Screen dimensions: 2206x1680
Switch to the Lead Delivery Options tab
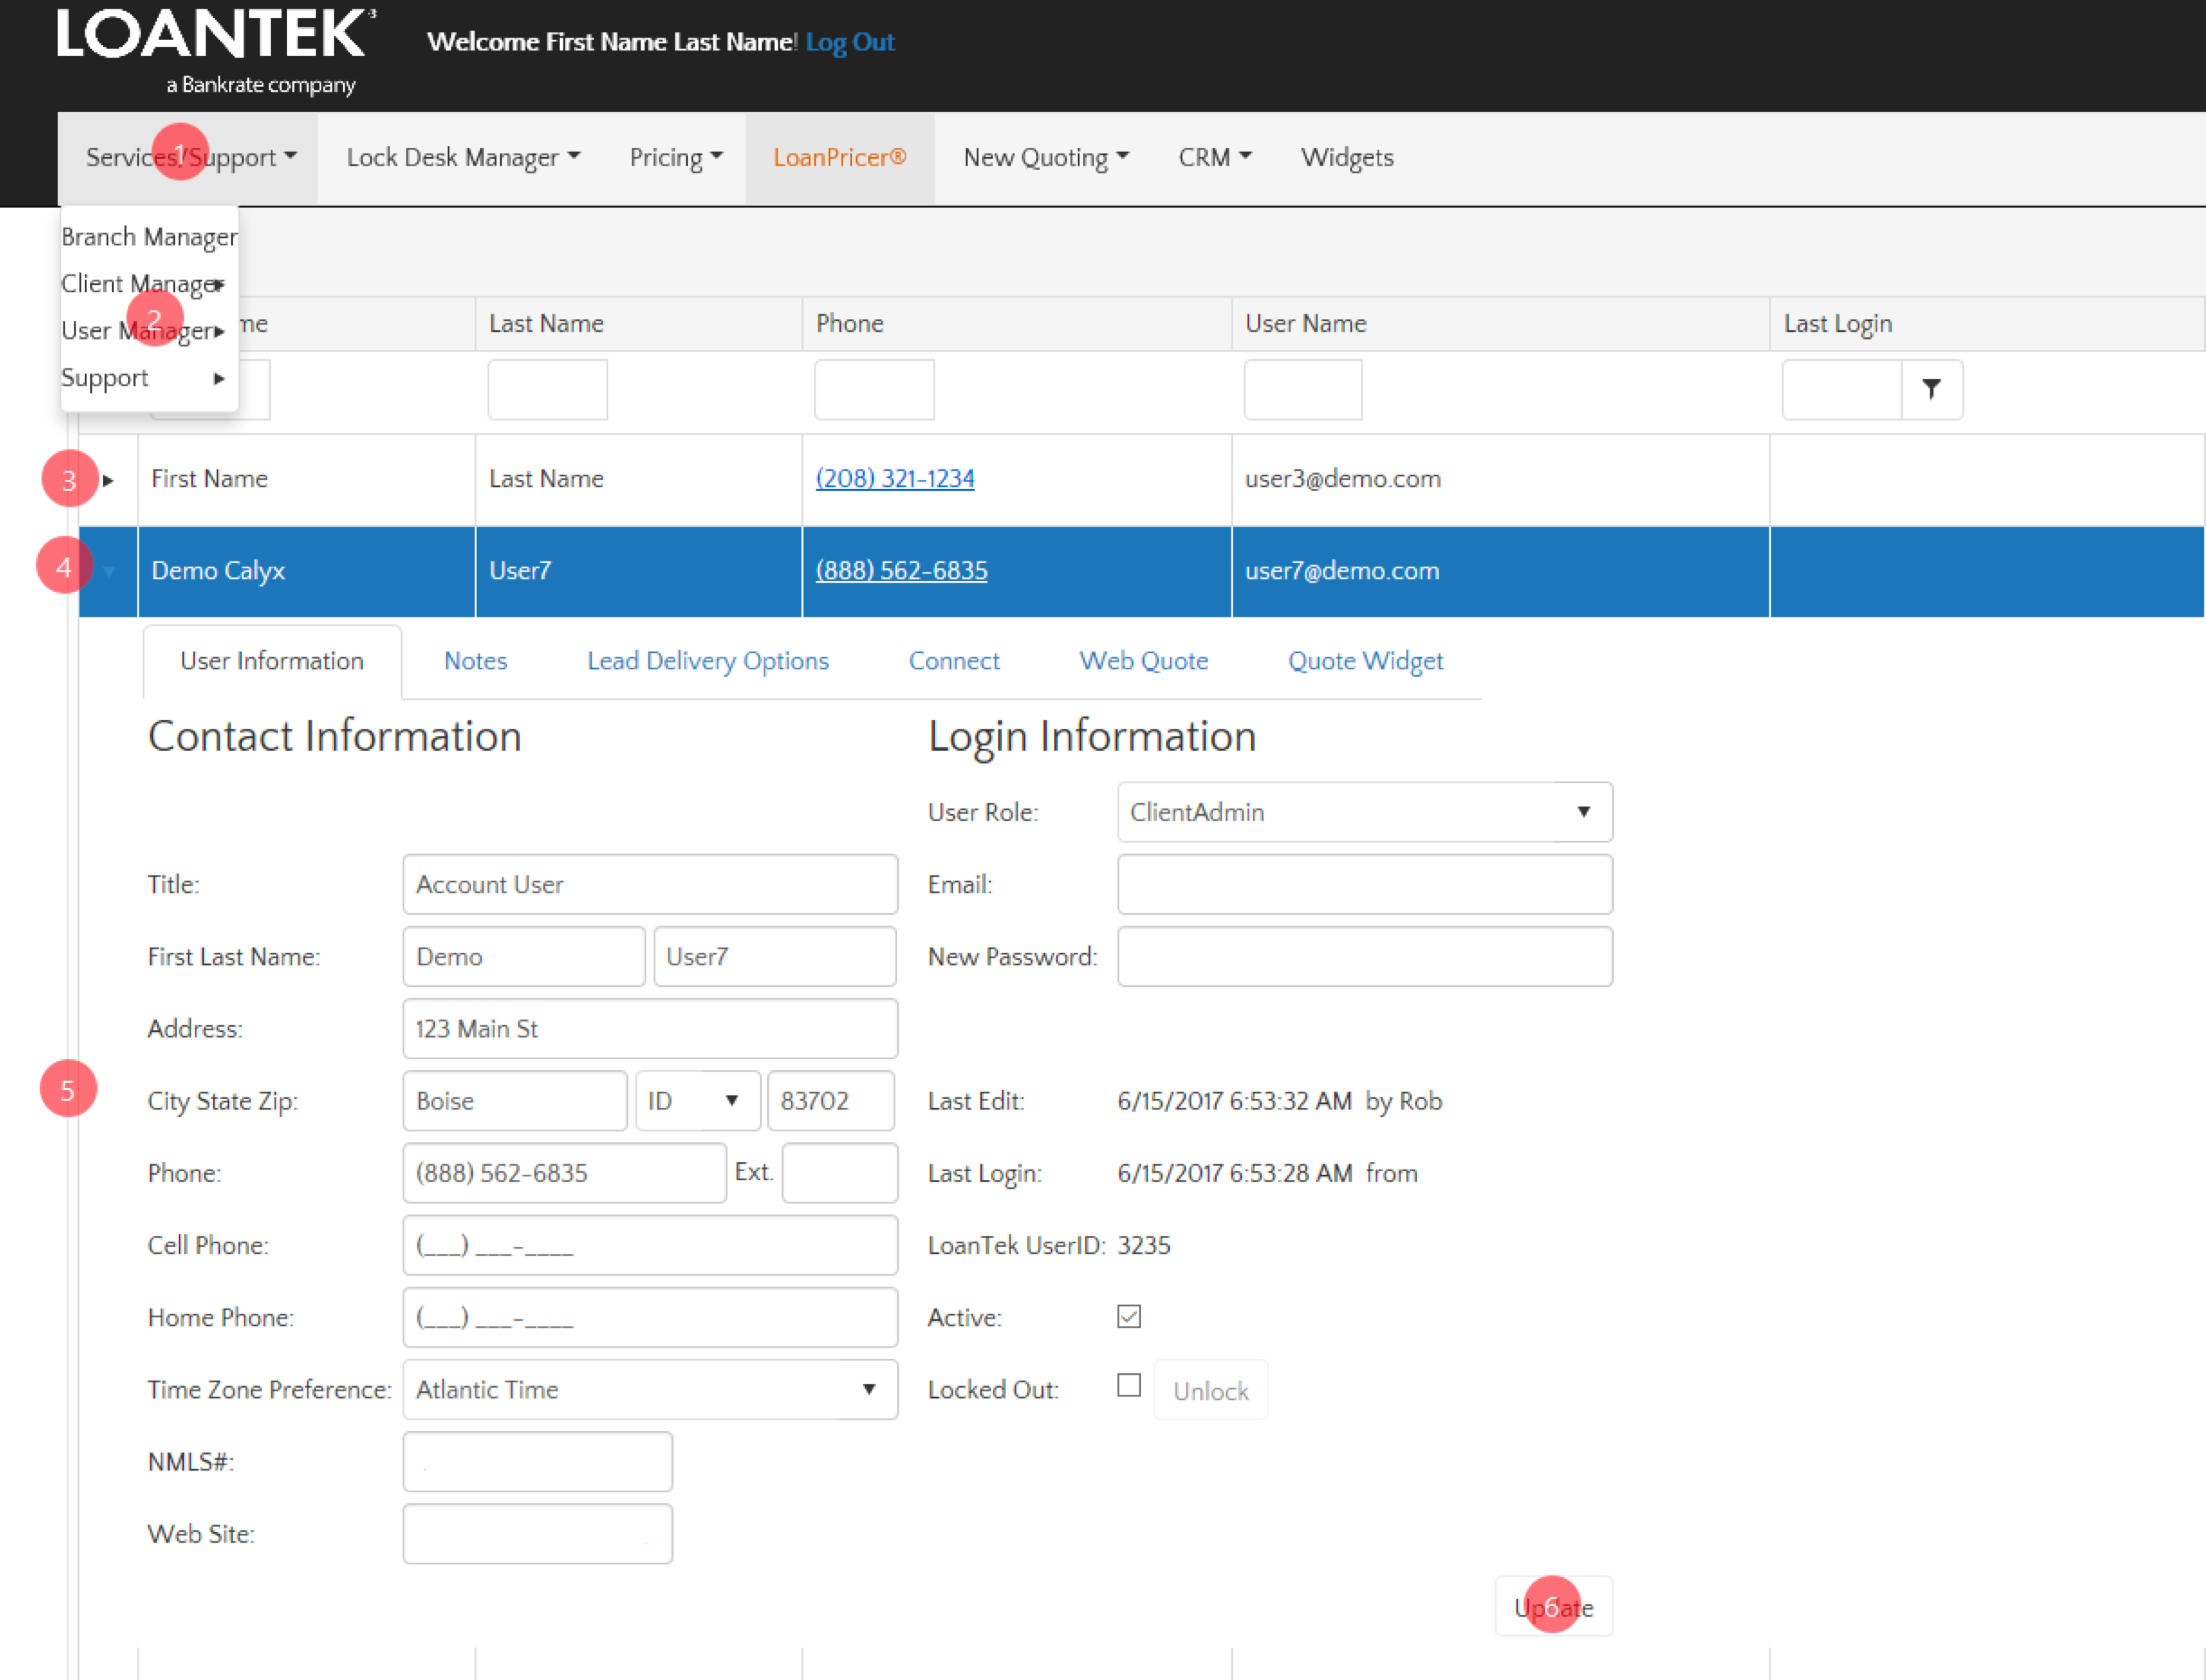[x=707, y=661]
